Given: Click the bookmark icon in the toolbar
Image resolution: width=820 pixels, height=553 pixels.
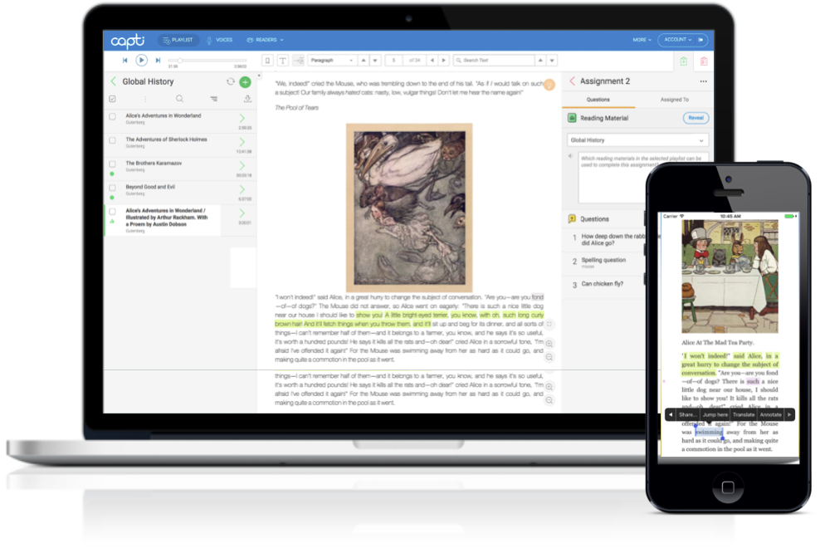Looking at the screenshot, I should 267,61.
